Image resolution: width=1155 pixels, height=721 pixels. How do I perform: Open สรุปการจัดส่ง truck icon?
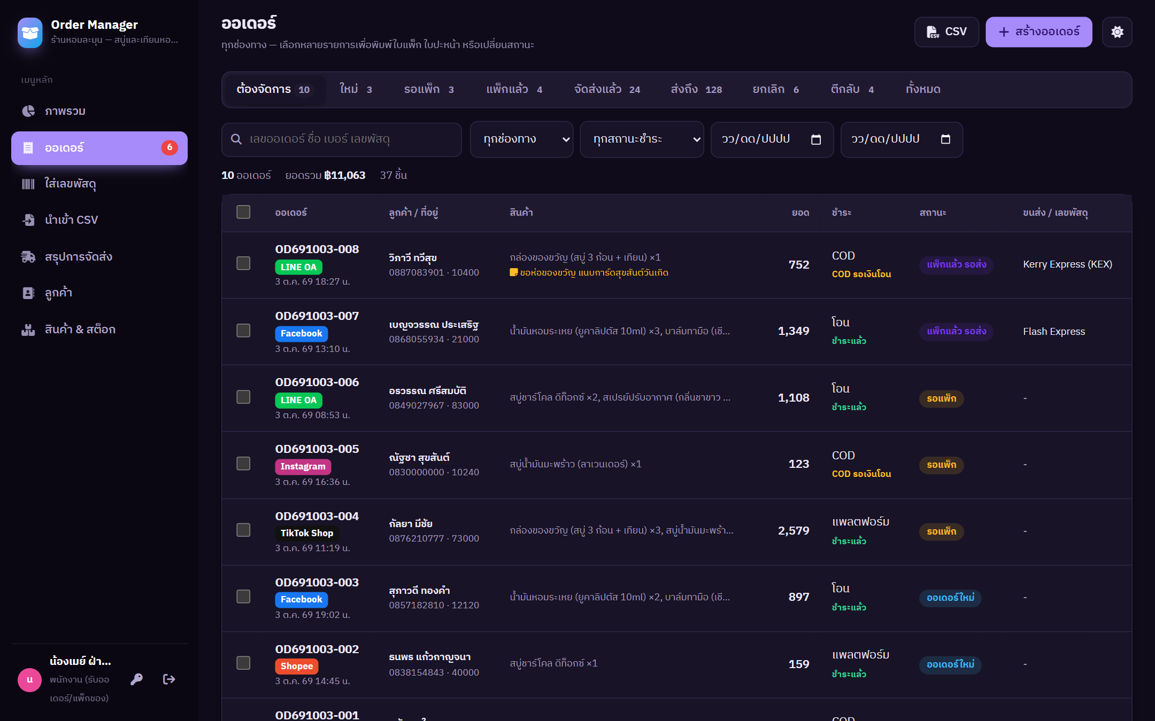point(28,257)
